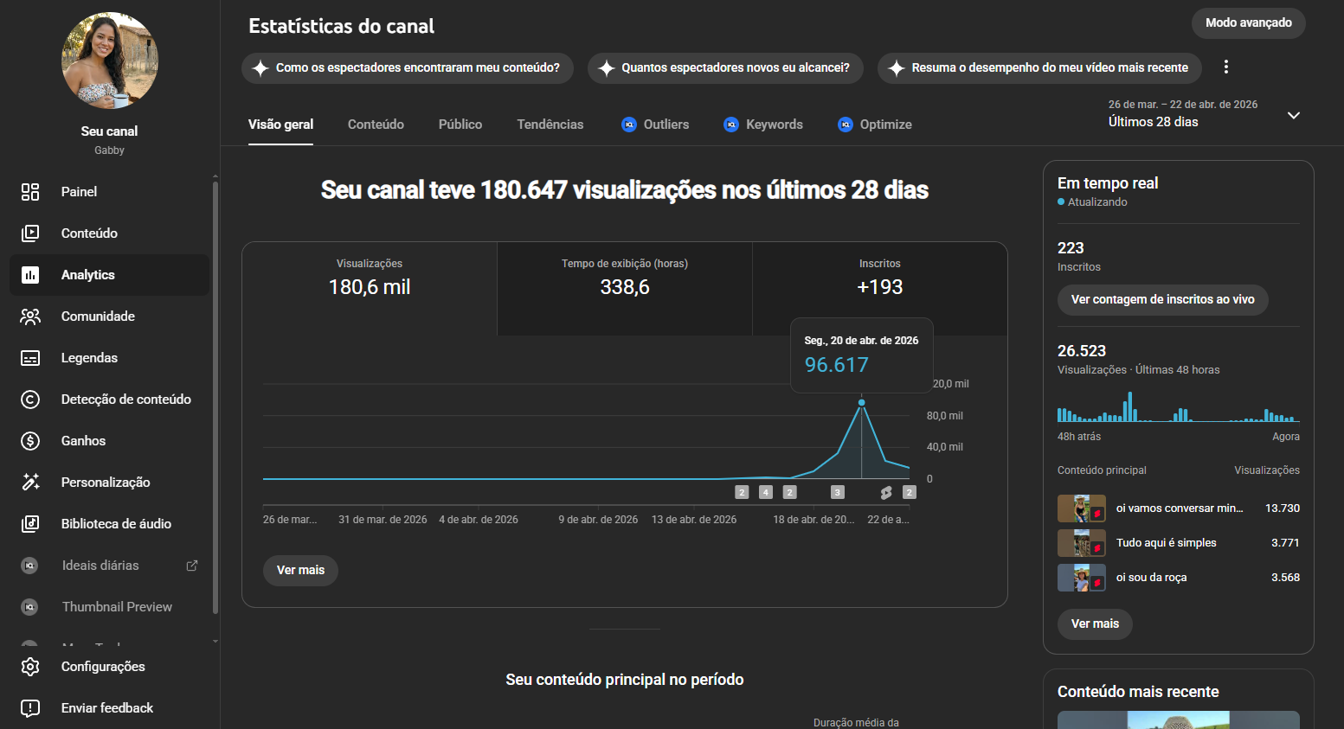
Task: Open thumbnail for 'Tudo aqui é simples'
Action: click(1082, 543)
